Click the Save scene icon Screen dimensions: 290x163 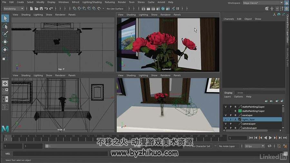[41, 8]
